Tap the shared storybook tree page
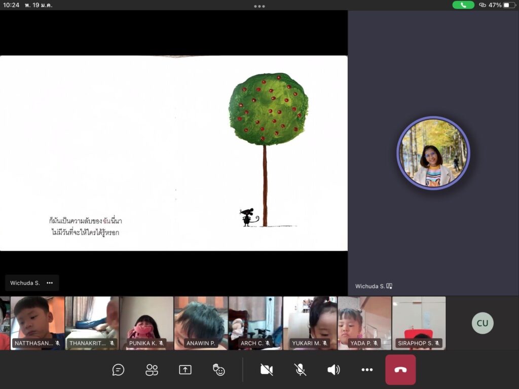This screenshot has height=389, width=519. point(173,153)
